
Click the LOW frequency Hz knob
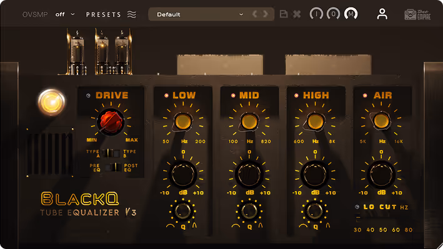click(183, 121)
